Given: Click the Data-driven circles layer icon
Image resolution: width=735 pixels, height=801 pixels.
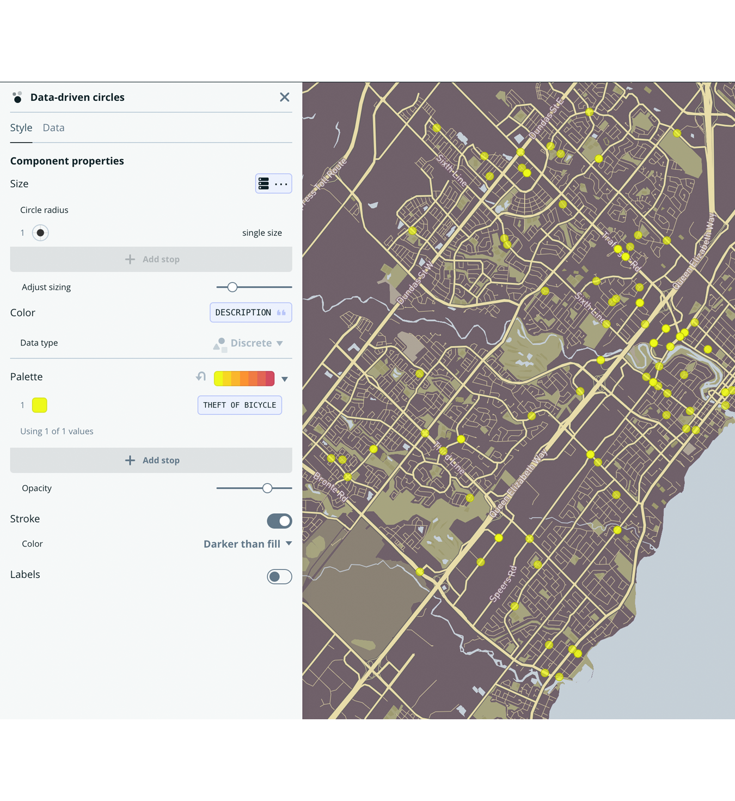Looking at the screenshot, I should [x=17, y=97].
